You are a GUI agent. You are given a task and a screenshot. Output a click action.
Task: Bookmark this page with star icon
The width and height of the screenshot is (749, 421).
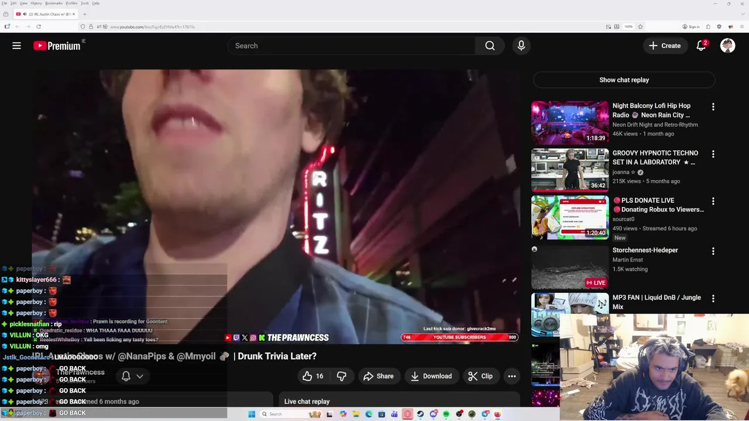640,26
